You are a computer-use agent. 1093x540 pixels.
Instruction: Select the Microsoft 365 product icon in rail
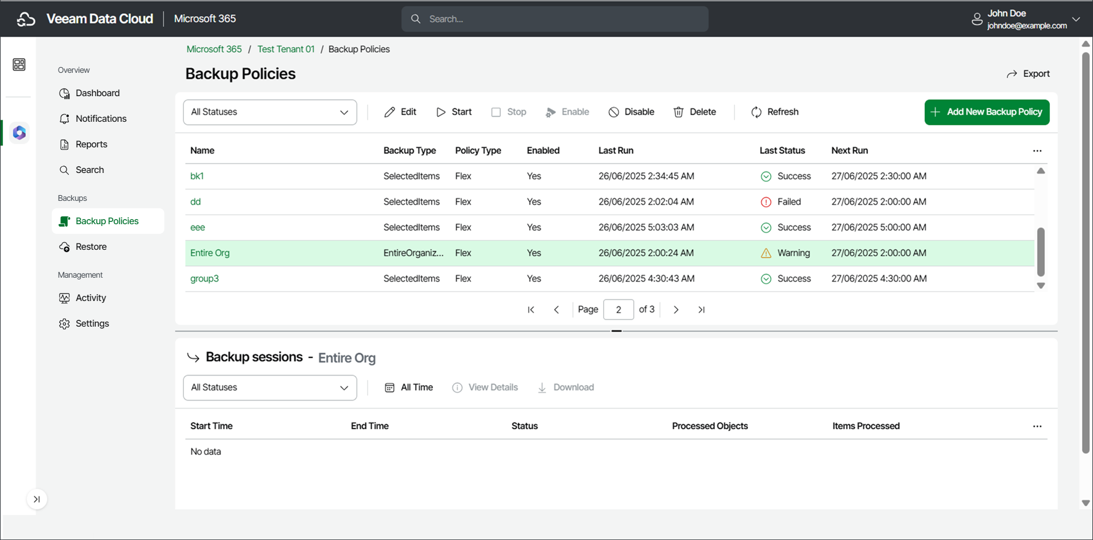coord(19,133)
